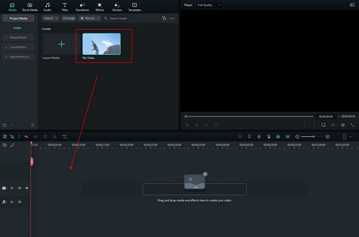The height and width of the screenshot is (237, 359).
Task: Open the media filter icon
Action: click(x=164, y=19)
